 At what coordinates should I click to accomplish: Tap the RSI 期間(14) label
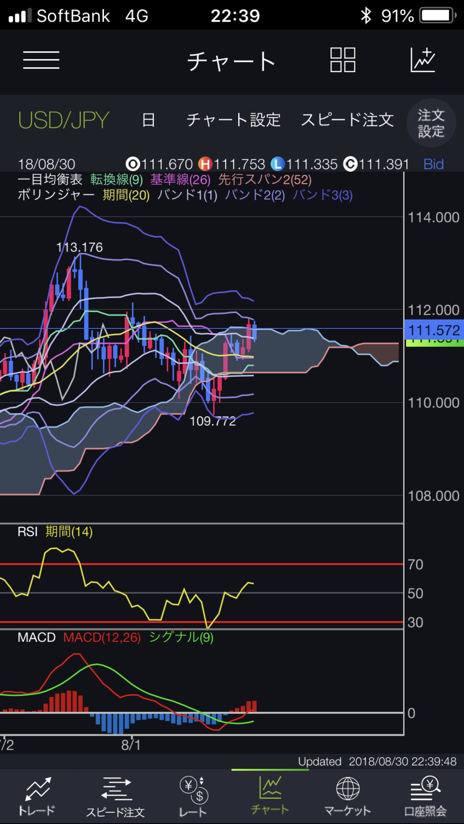55,531
